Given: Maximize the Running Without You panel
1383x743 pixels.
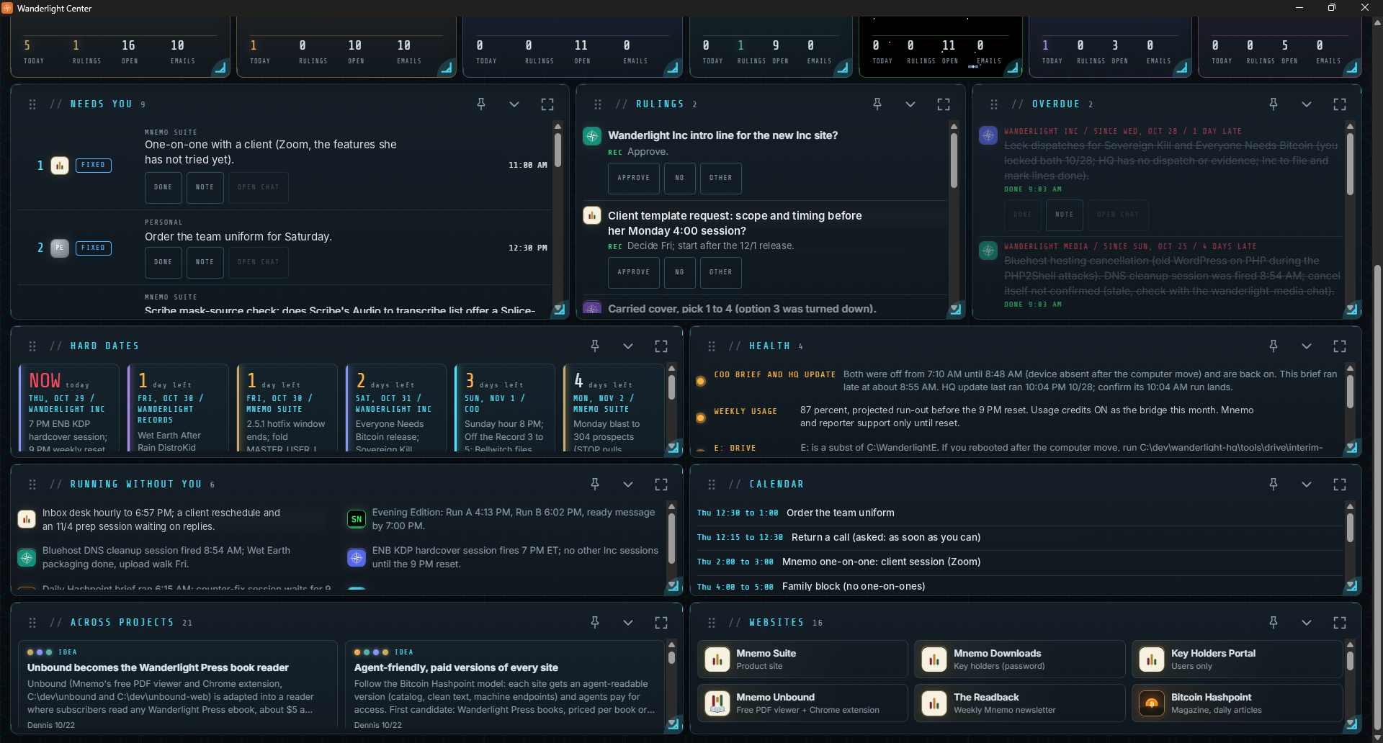Looking at the screenshot, I should pos(661,485).
